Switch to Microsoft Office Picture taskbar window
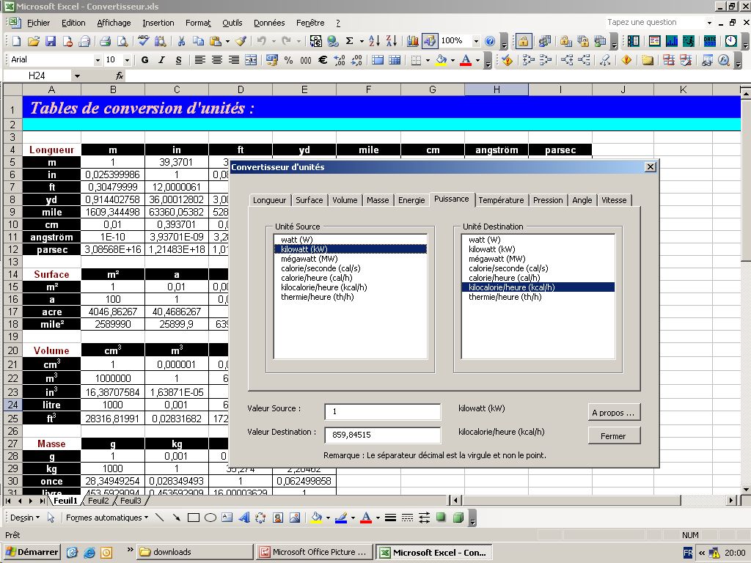This screenshot has width=751, height=563. (314, 552)
